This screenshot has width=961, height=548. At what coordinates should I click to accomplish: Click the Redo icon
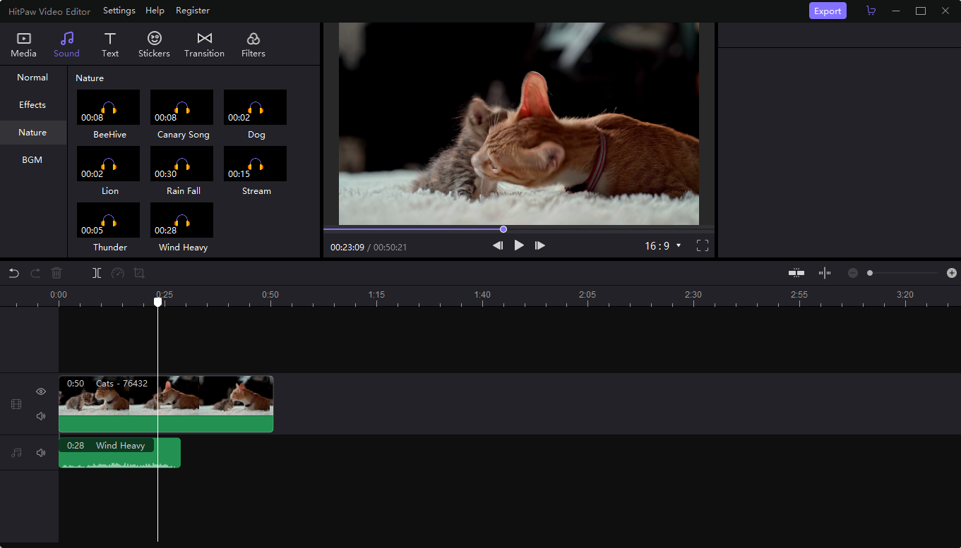click(35, 273)
